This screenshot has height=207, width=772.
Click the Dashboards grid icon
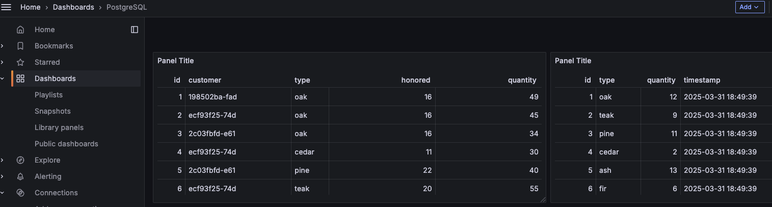(20, 79)
